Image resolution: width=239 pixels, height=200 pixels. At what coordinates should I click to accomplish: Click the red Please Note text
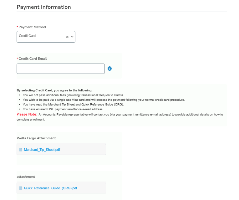27,115
